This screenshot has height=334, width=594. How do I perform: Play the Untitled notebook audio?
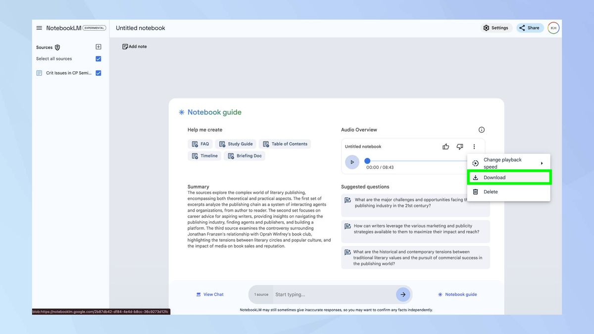pyautogui.click(x=352, y=162)
